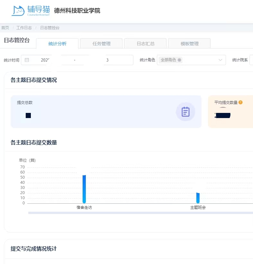Open the 统计院系 selector

tap(251, 60)
